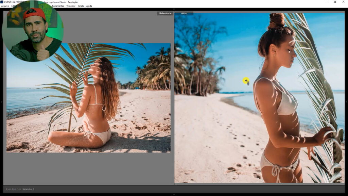The height and width of the screenshot is (196, 348).
Task: Open the Arquivo menu
Action: pyautogui.click(x=5, y=6)
